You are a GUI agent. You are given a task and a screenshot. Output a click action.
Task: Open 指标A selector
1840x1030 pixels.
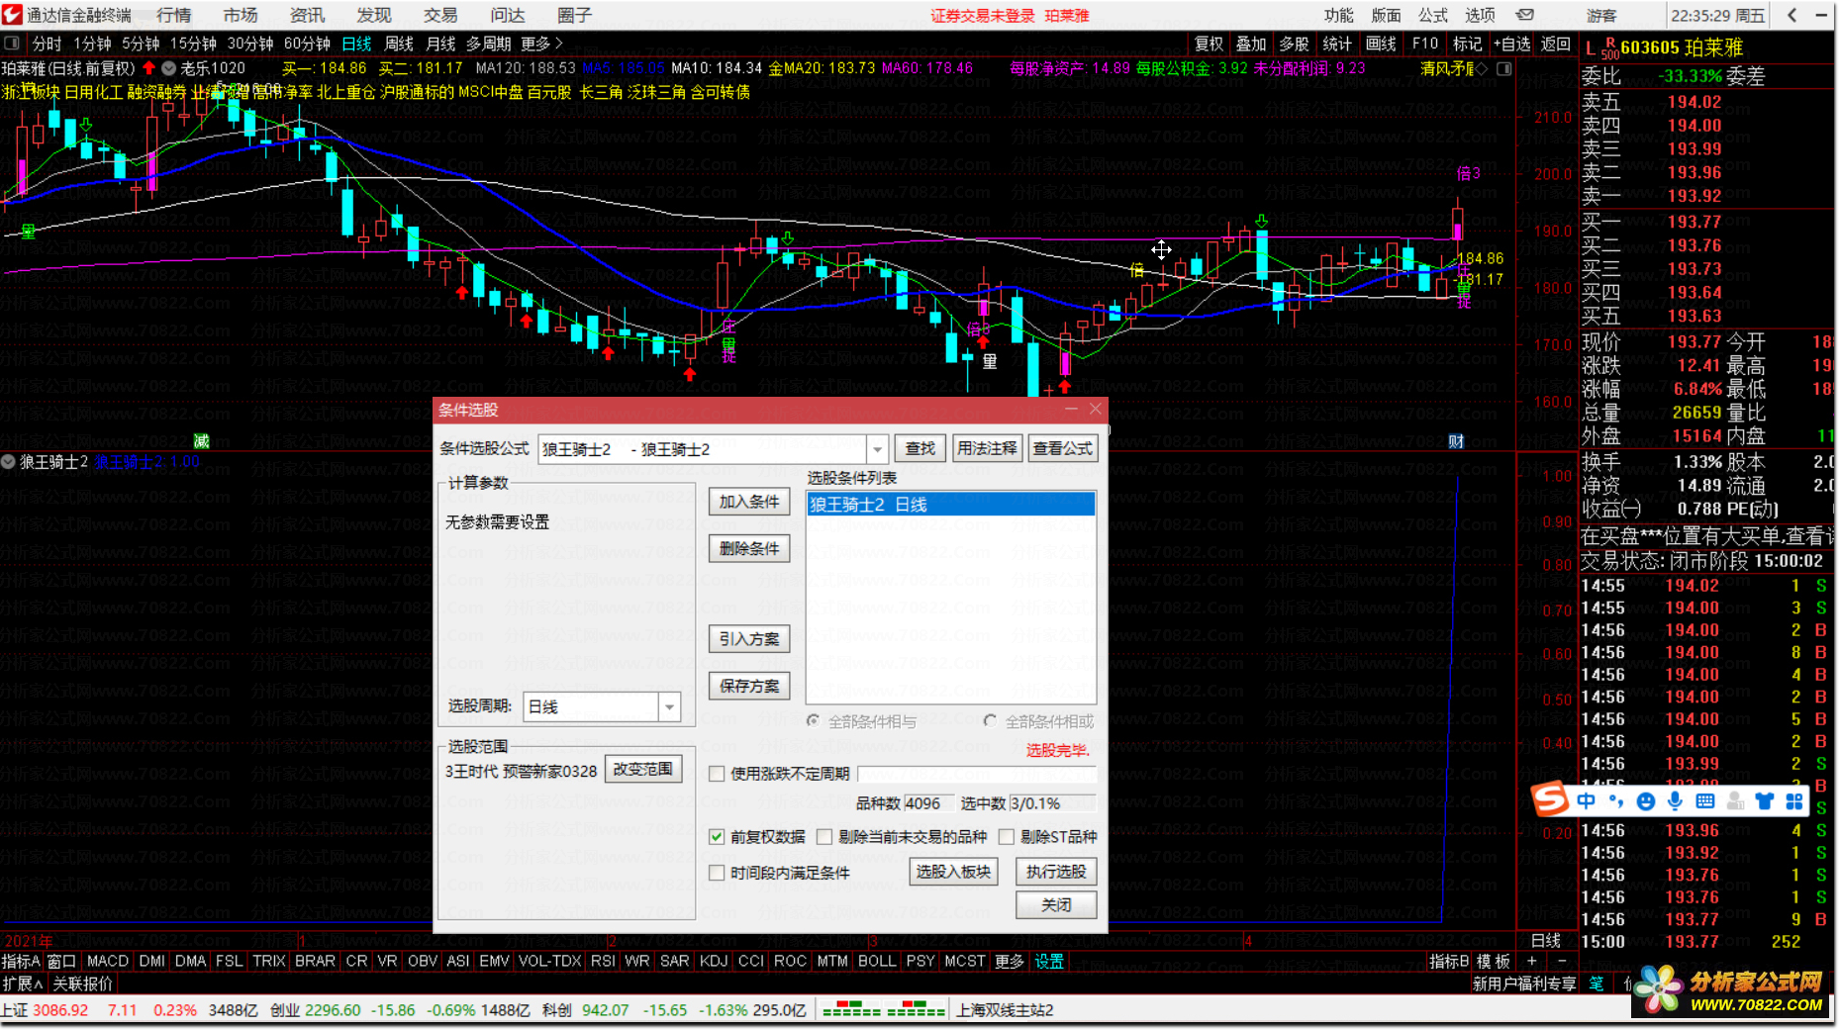point(21,961)
